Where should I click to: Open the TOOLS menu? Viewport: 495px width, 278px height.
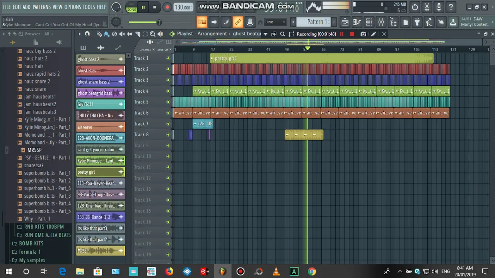(89, 7)
